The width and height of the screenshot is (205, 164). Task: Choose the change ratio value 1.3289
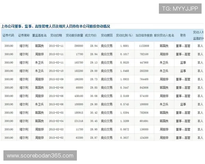[x=124, y=121]
